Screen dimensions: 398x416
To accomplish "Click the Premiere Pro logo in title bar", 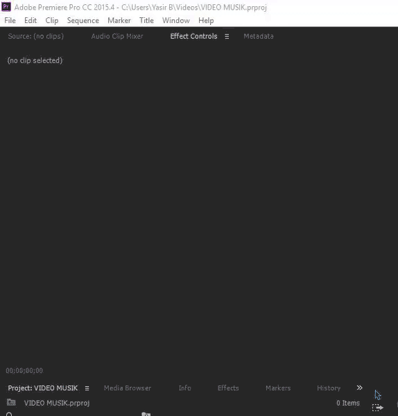I will pos(6,7).
